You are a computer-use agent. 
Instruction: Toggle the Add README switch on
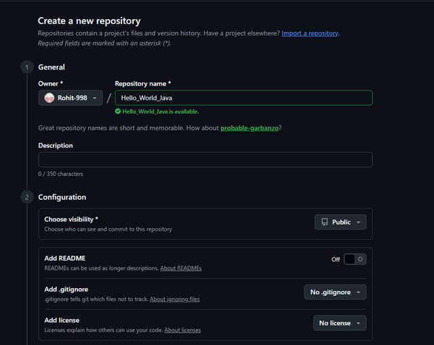coord(354,259)
